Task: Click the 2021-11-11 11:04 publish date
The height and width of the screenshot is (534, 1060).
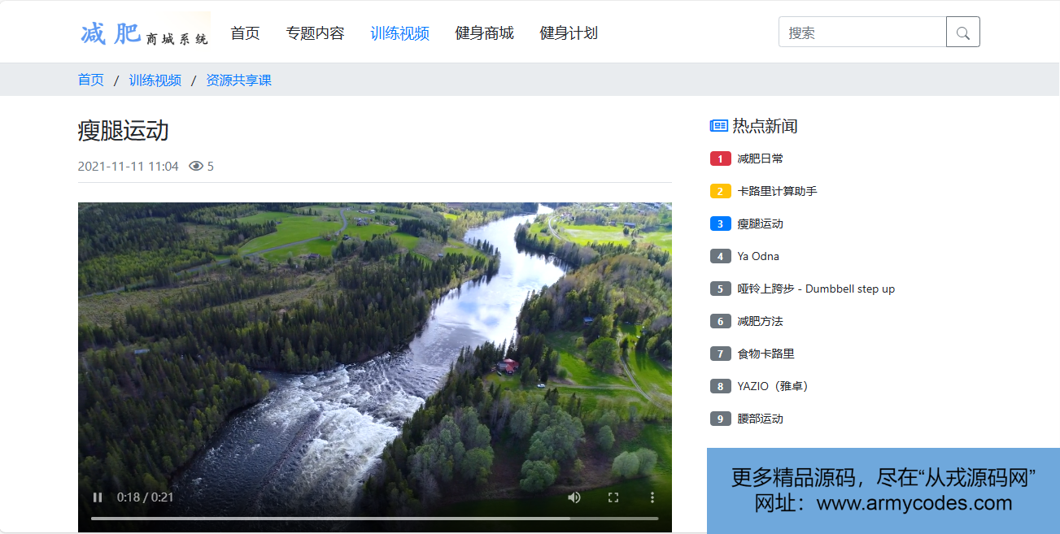Action: (x=129, y=167)
